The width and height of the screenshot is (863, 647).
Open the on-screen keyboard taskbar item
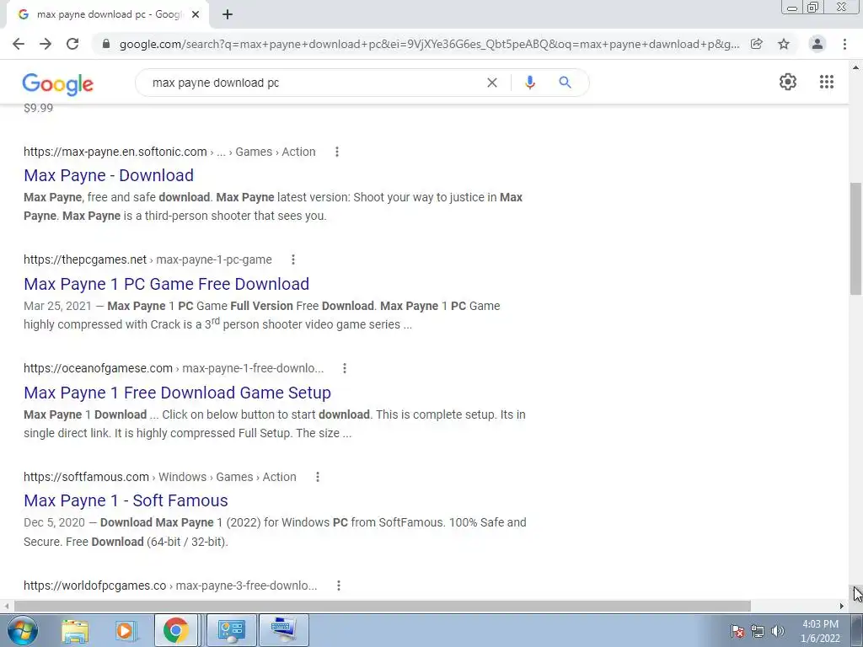(x=283, y=630)
